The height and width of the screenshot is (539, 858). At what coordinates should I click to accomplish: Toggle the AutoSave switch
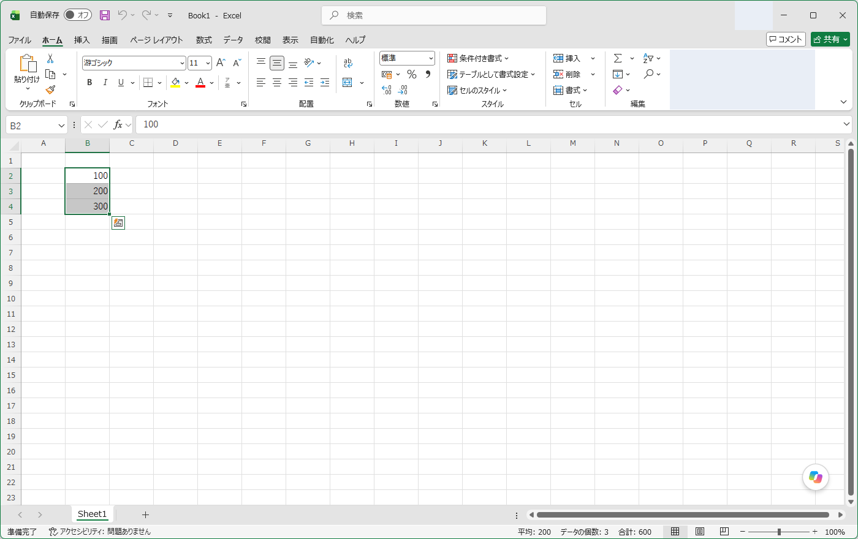78,15
